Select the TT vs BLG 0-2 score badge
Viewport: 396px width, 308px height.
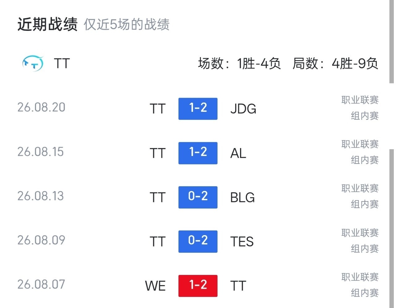(198, 197)
